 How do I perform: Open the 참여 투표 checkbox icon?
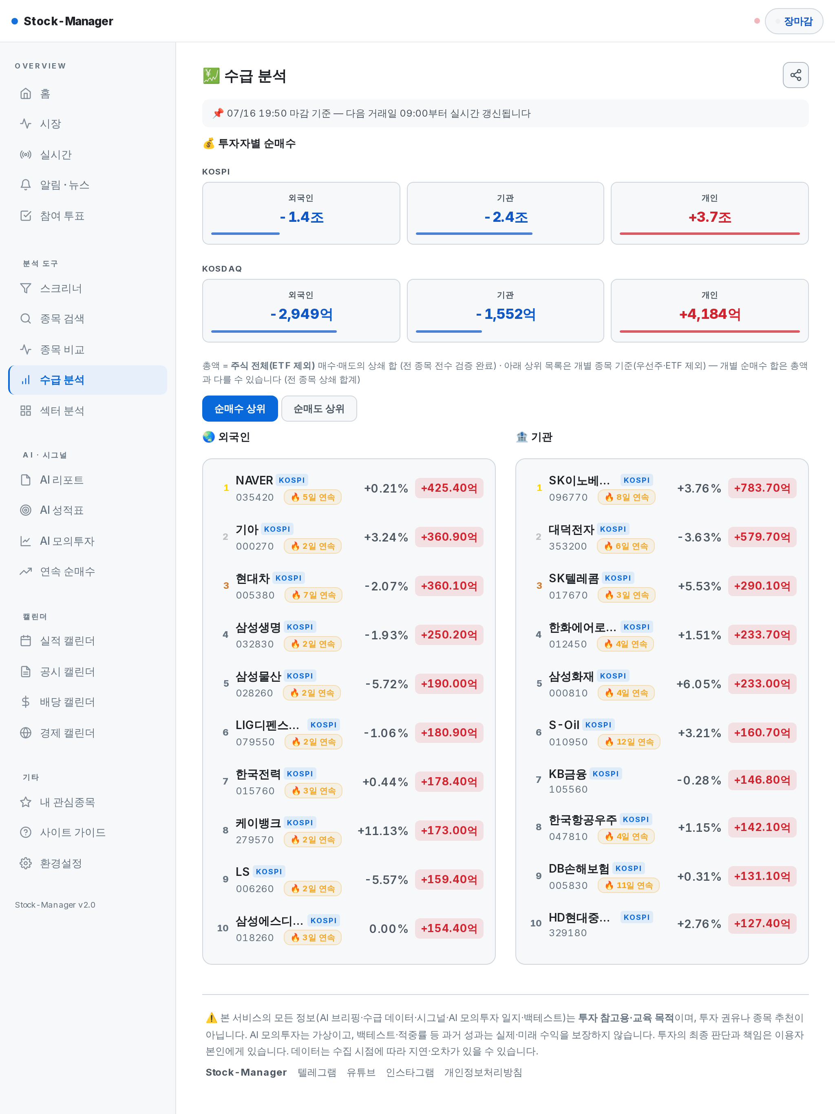[26, 216]
